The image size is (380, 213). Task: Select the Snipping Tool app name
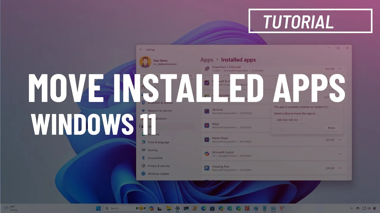[221, 167]
